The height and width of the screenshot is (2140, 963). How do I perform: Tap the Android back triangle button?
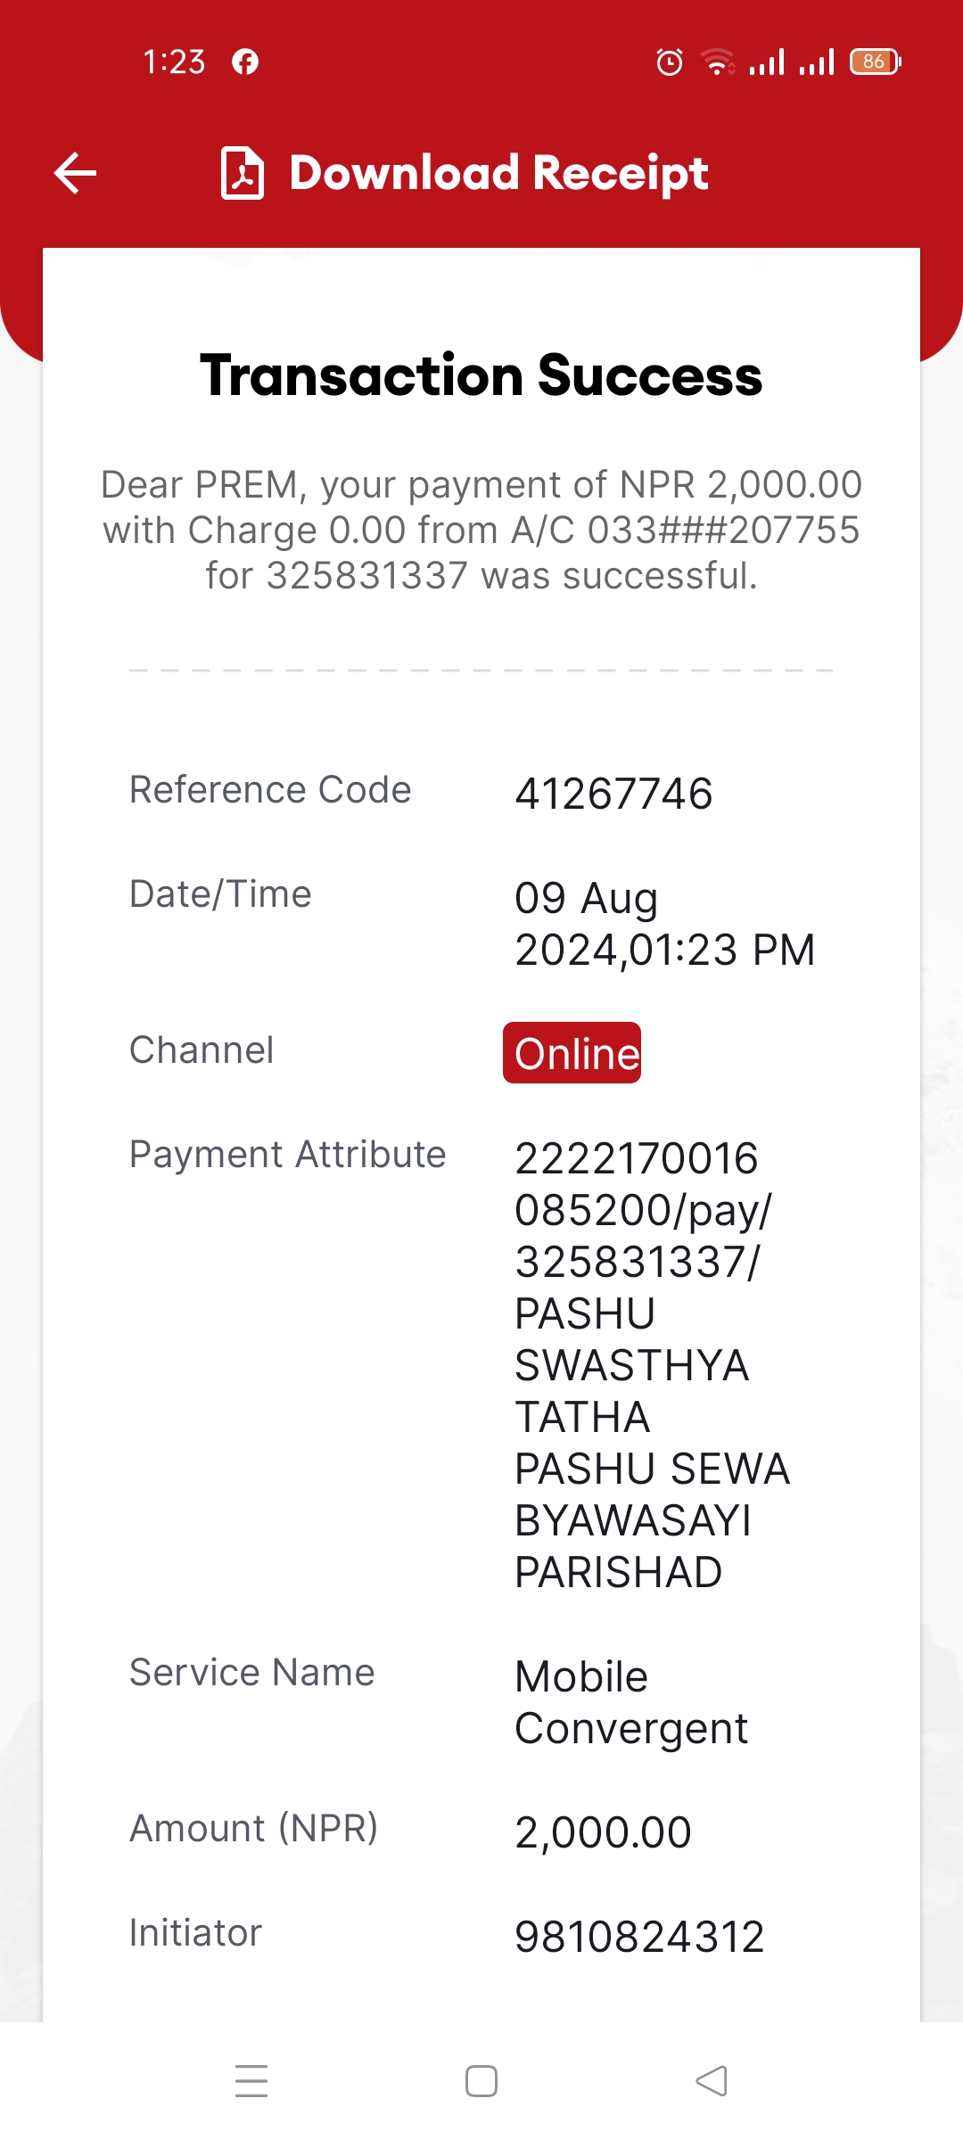(x=712, y=2081)
